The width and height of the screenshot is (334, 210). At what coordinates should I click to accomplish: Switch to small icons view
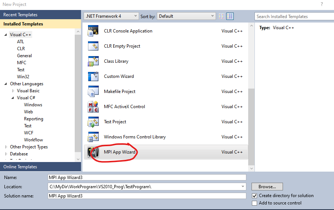[222, 16]
